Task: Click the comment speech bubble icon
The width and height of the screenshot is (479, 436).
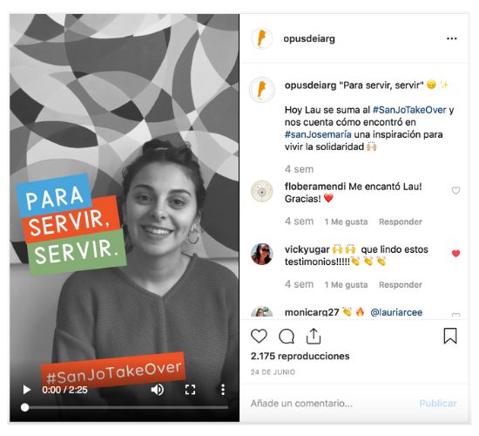Action: [x=287, y=337]
